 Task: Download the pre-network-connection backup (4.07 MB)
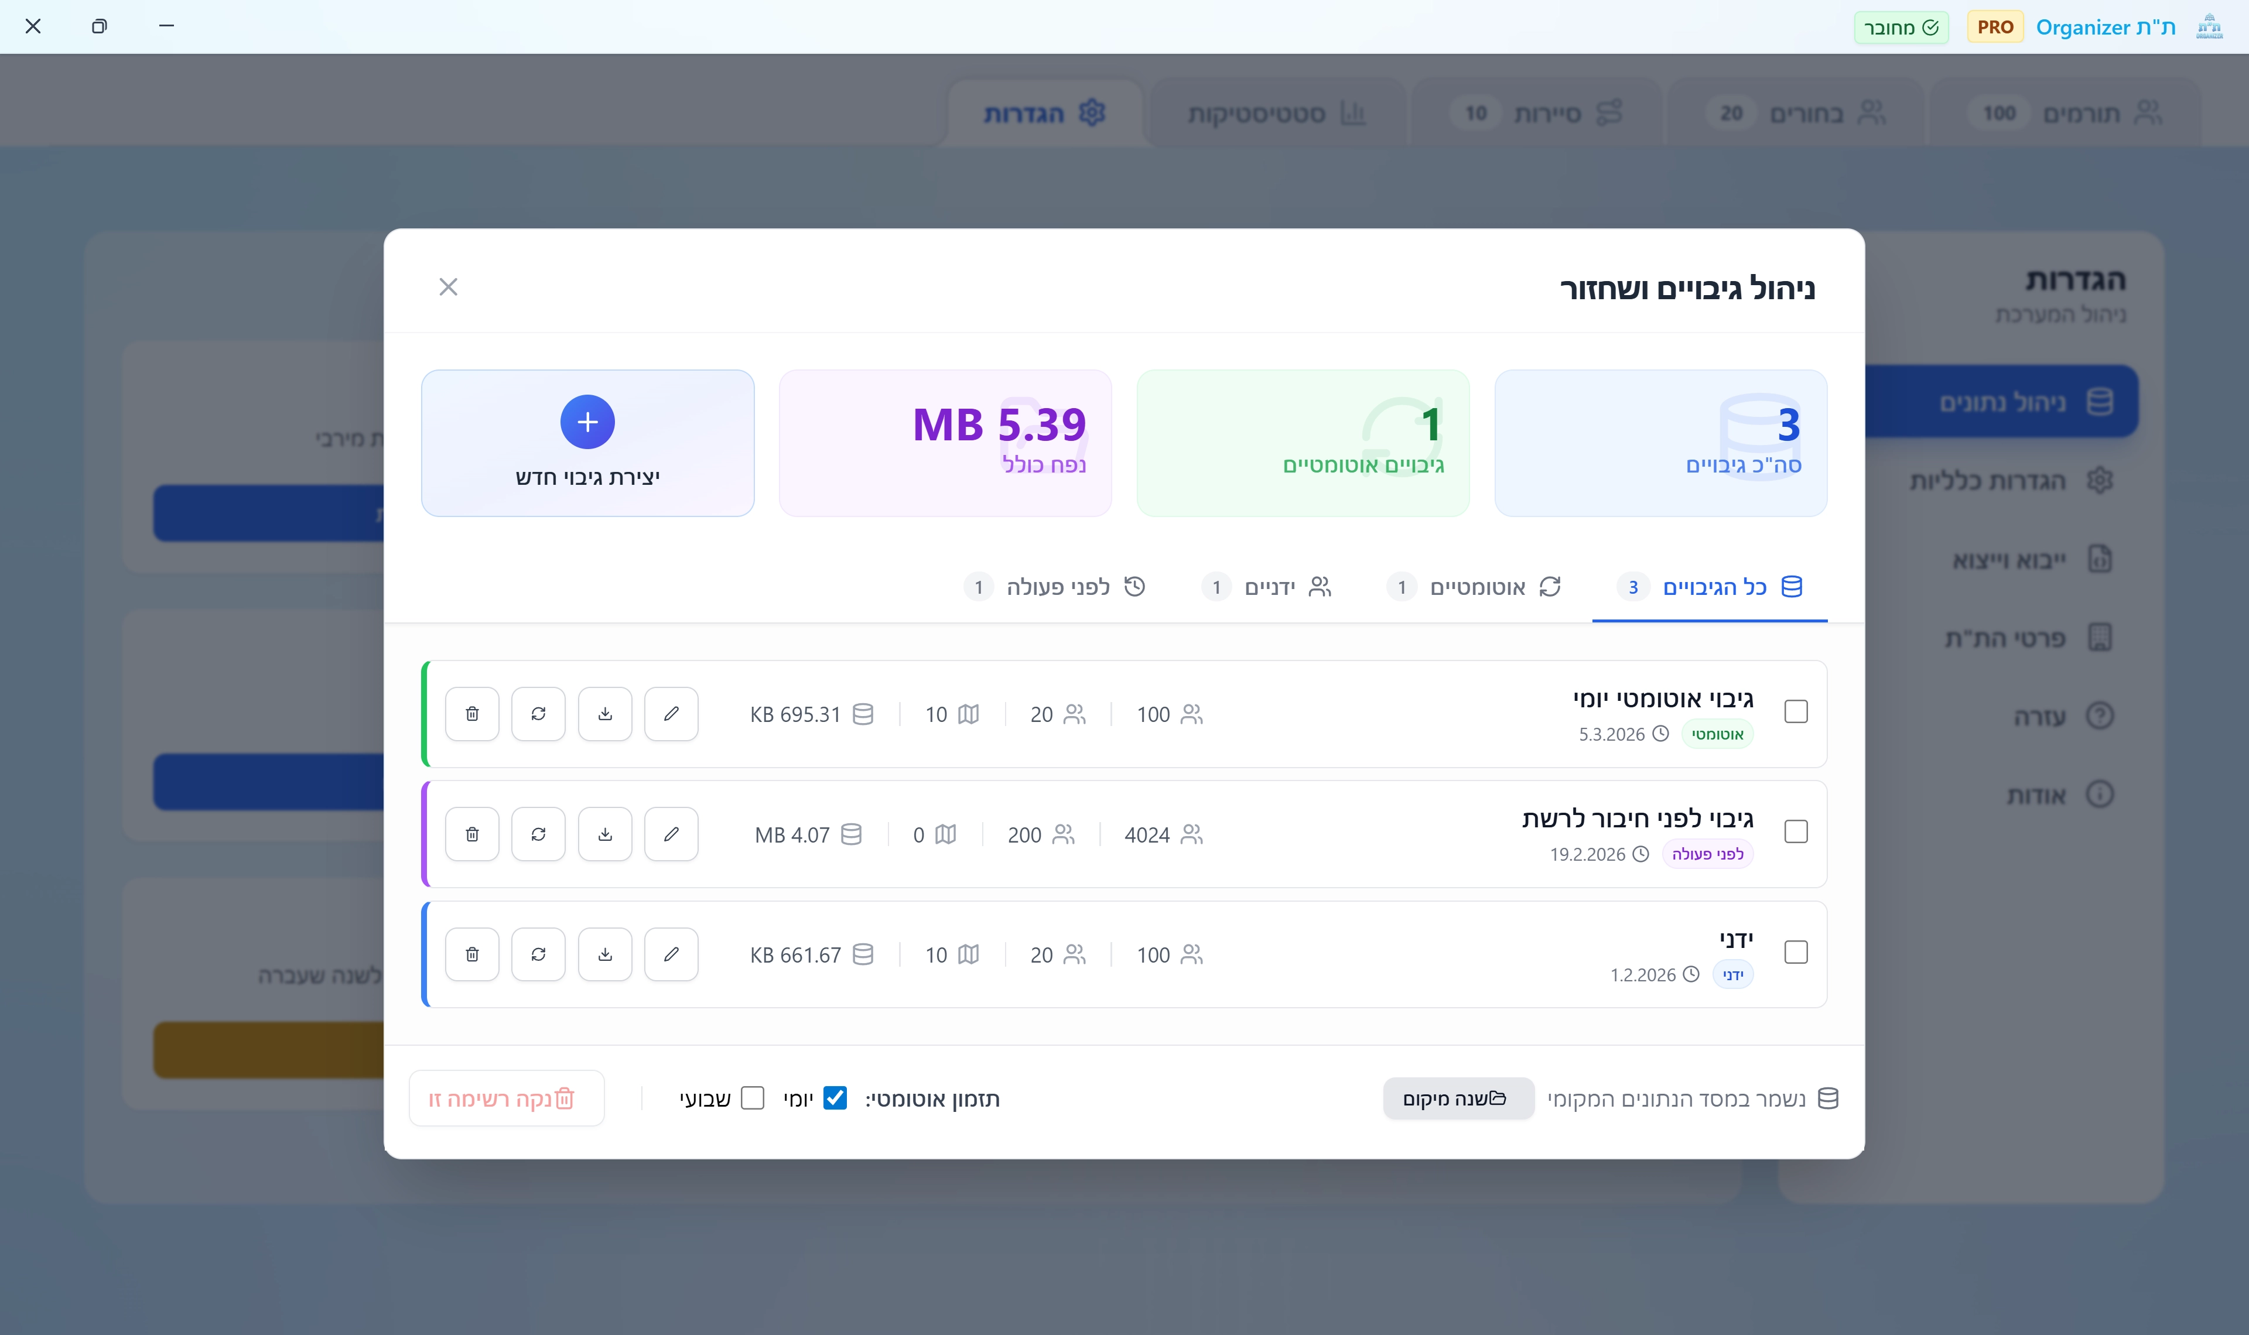coord(604,835)
